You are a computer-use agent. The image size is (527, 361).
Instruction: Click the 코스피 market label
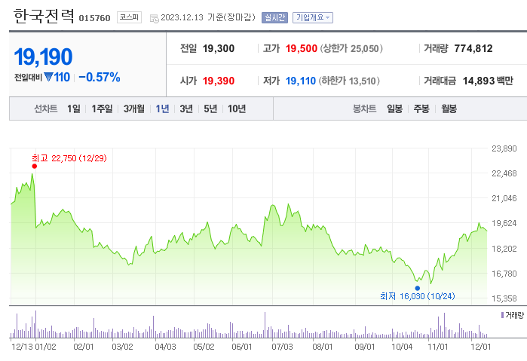point(129,17)
